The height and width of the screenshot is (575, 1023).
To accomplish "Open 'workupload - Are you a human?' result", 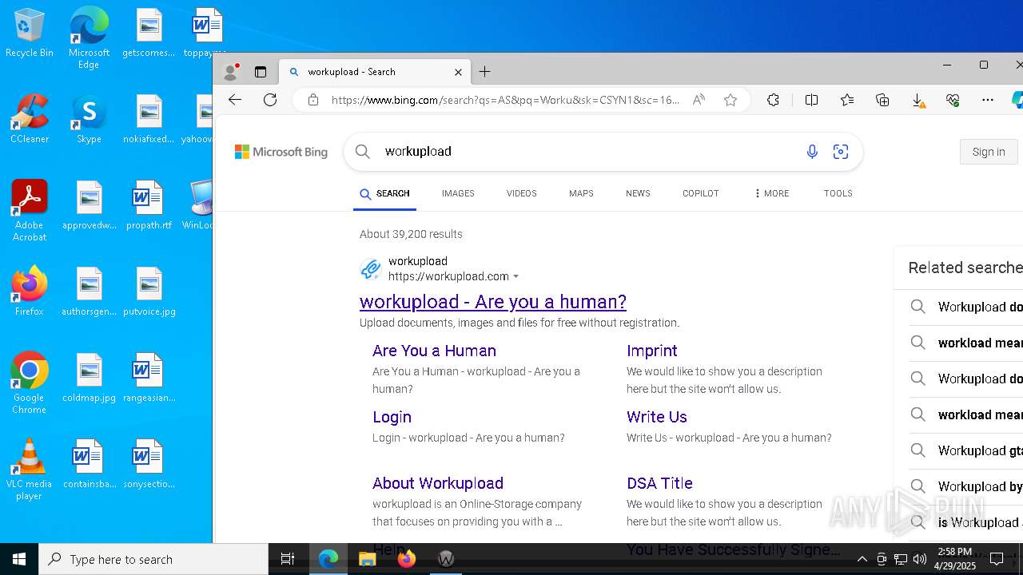I will (493, 302).
